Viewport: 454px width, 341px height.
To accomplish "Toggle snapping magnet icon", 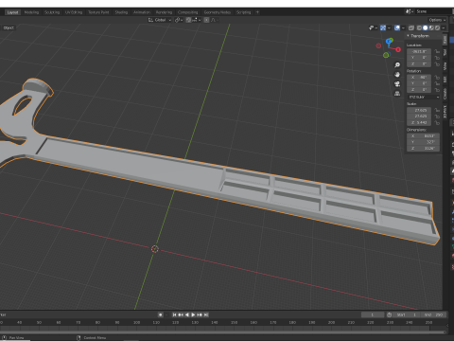I will coord(188,20).
